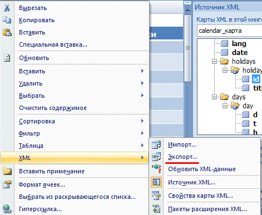Expand the Сортировка submenu
The width and height of the screenshot is (262, 215).
tap(142, 121)
